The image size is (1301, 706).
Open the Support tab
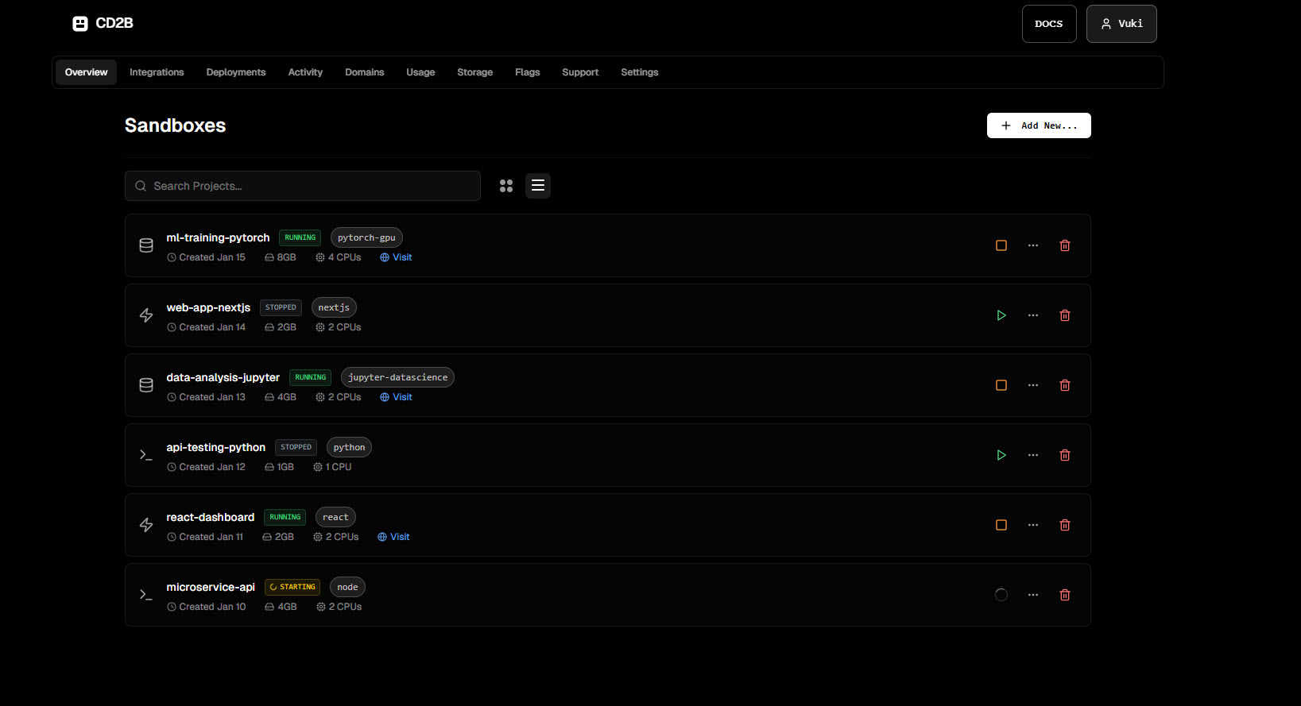pos(580,72)
